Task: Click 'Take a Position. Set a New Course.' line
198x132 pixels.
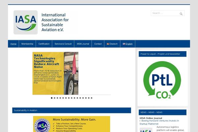Action: pyautogui.click(x=71, y=123)
